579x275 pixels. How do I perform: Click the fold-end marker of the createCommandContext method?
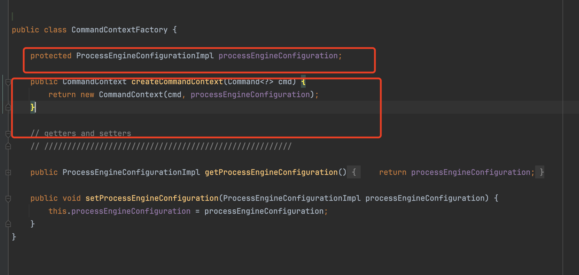[8, 107]
